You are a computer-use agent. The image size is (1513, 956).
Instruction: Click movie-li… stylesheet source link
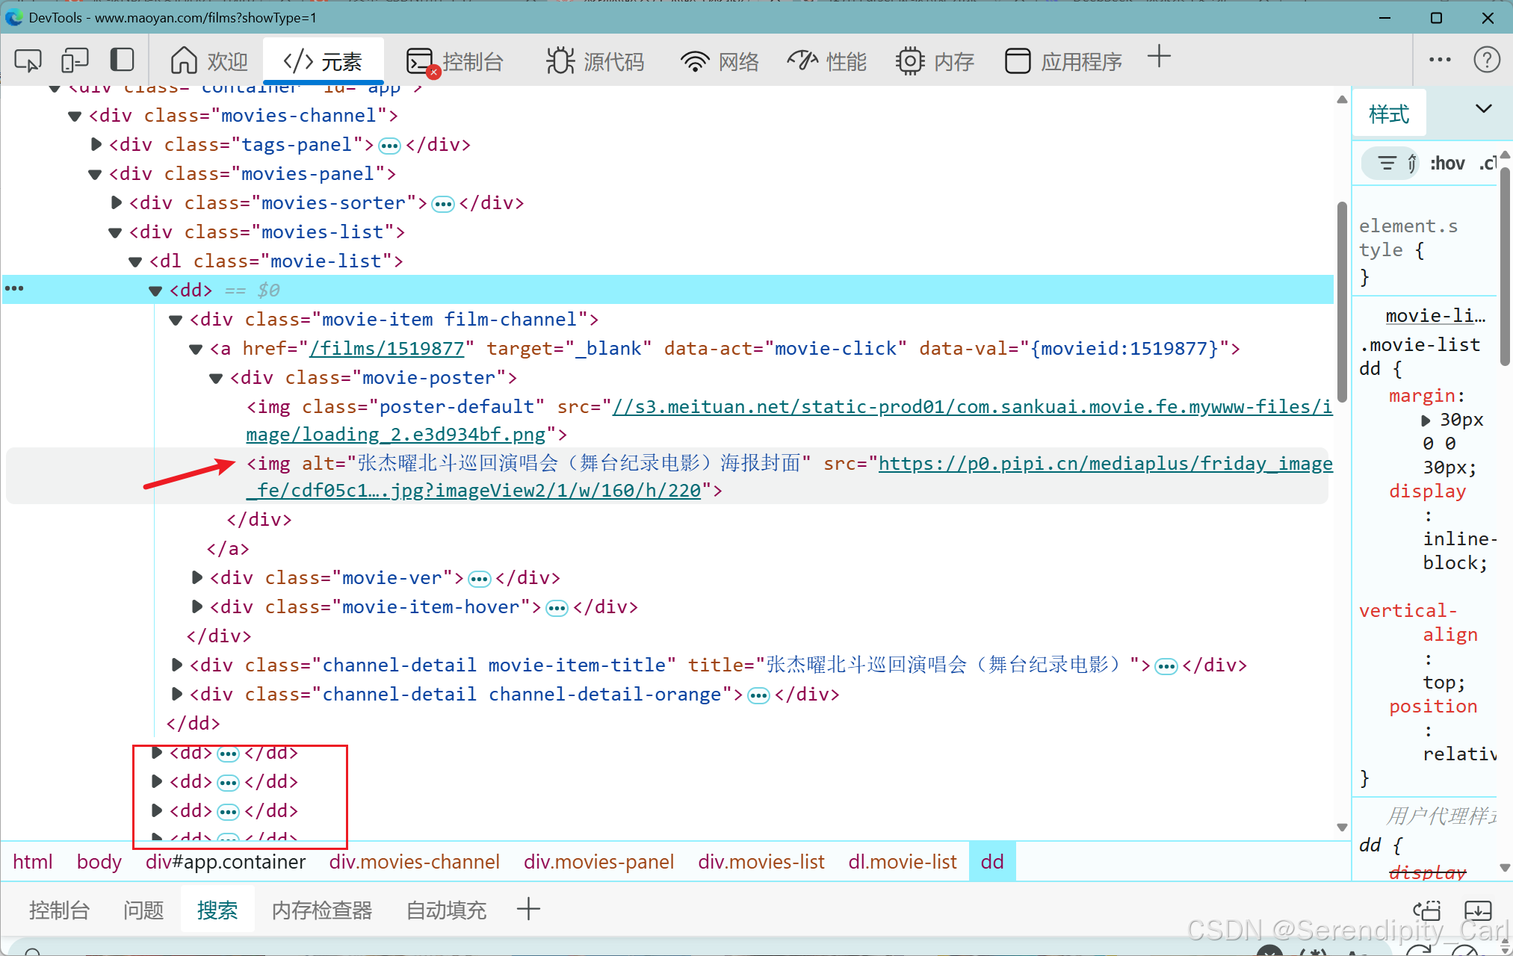tap(1435, 316)
